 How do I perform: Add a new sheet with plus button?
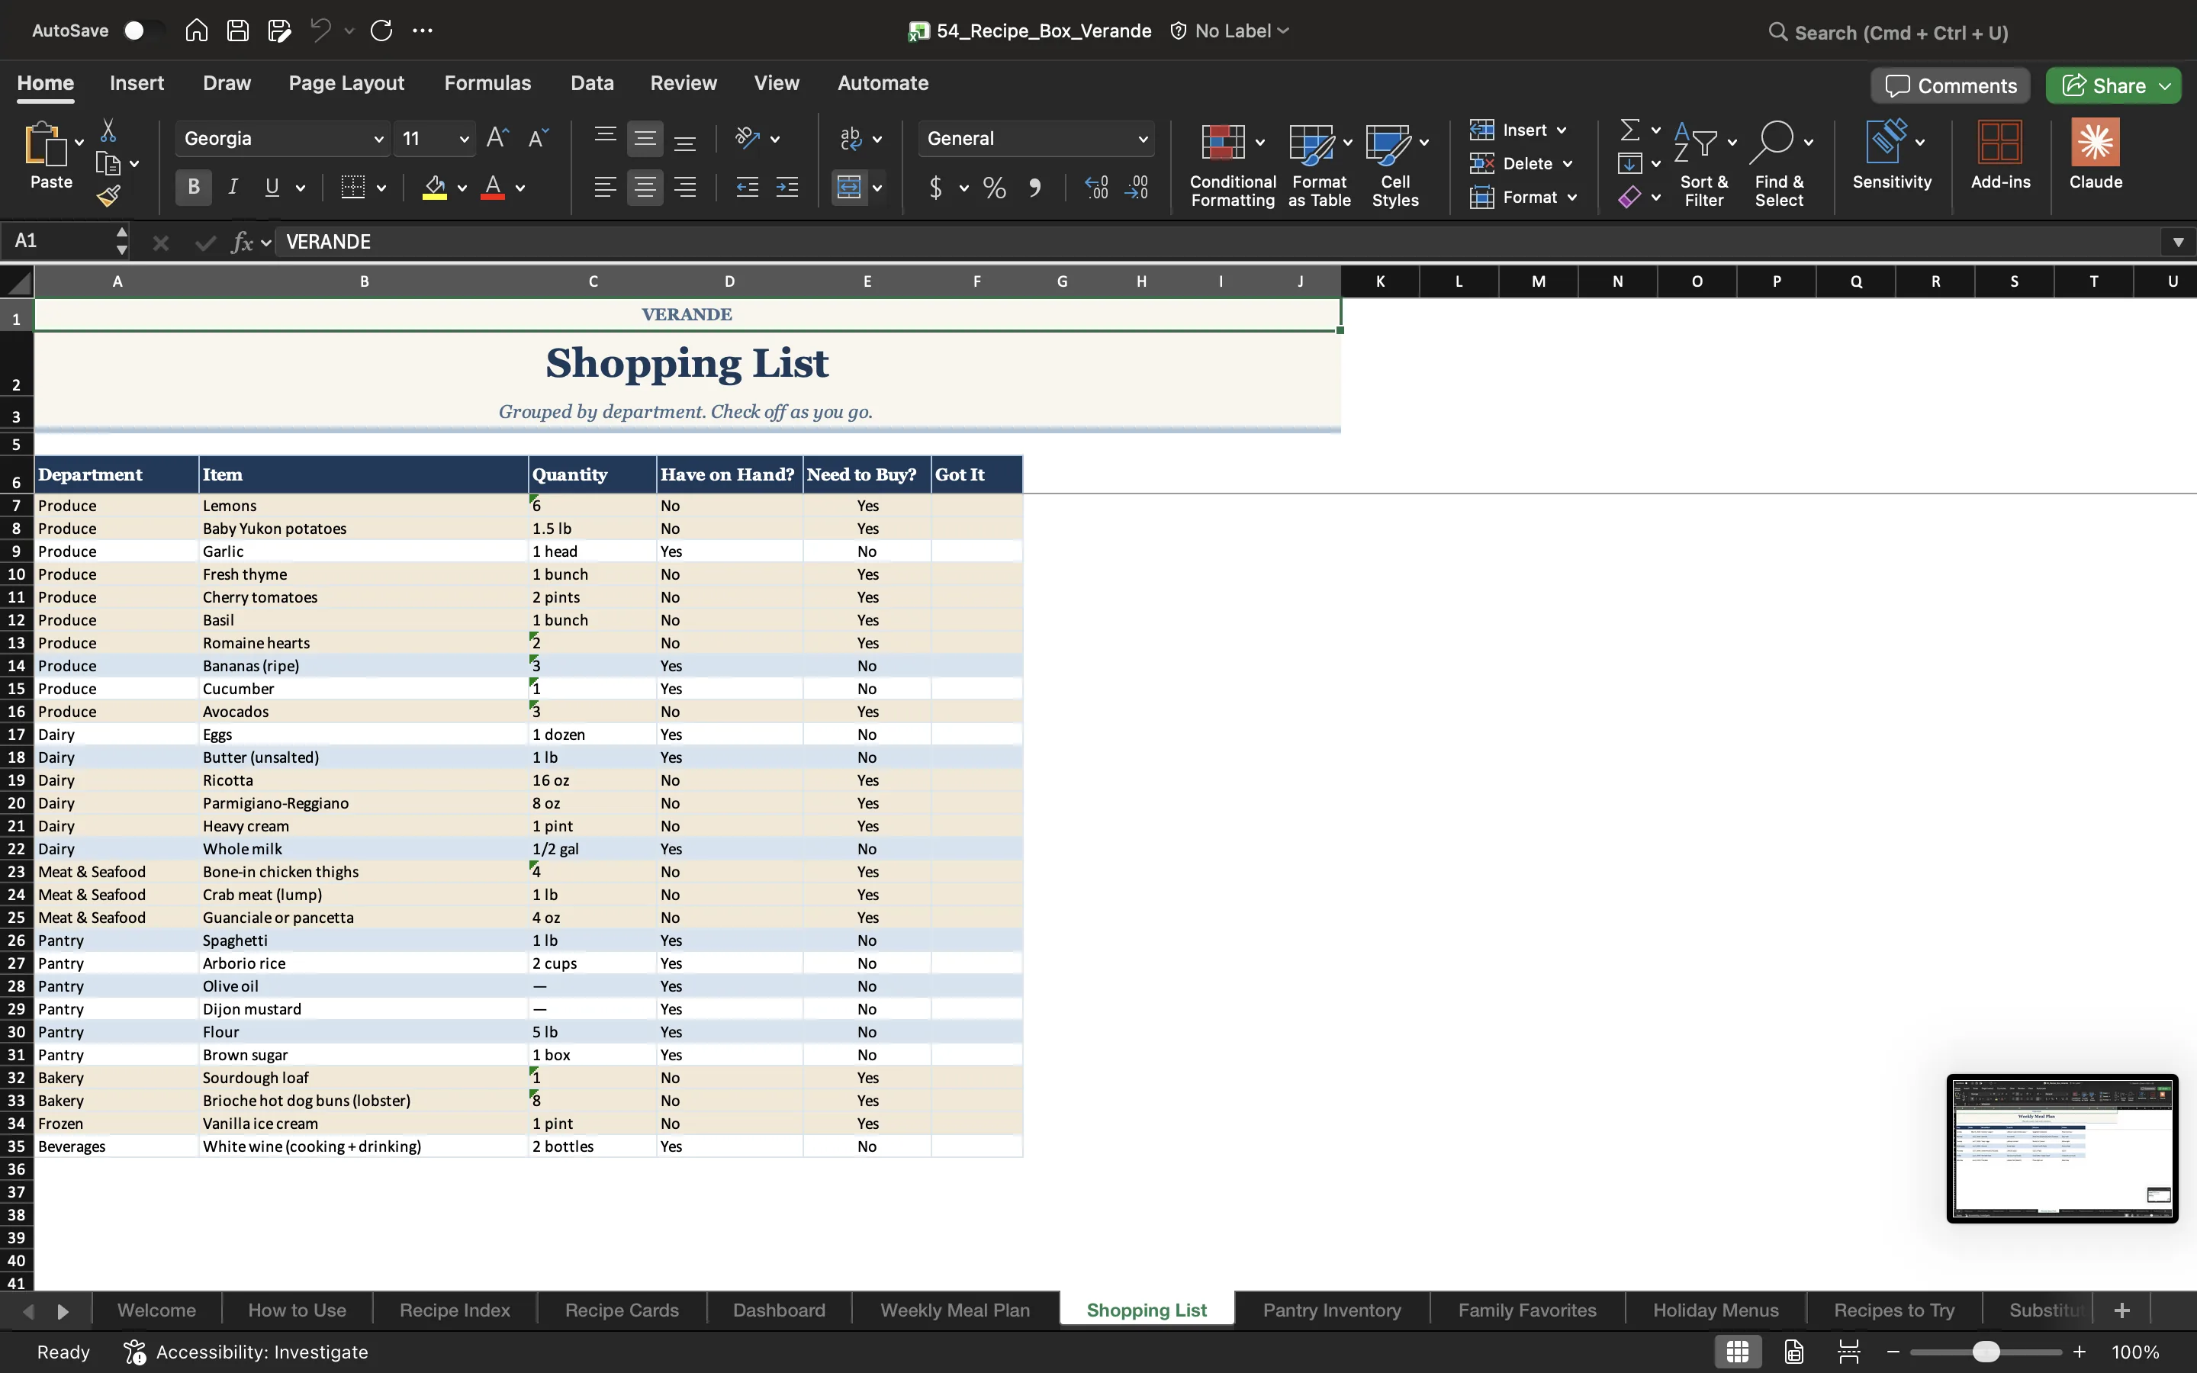(x=2121, y=1310)
